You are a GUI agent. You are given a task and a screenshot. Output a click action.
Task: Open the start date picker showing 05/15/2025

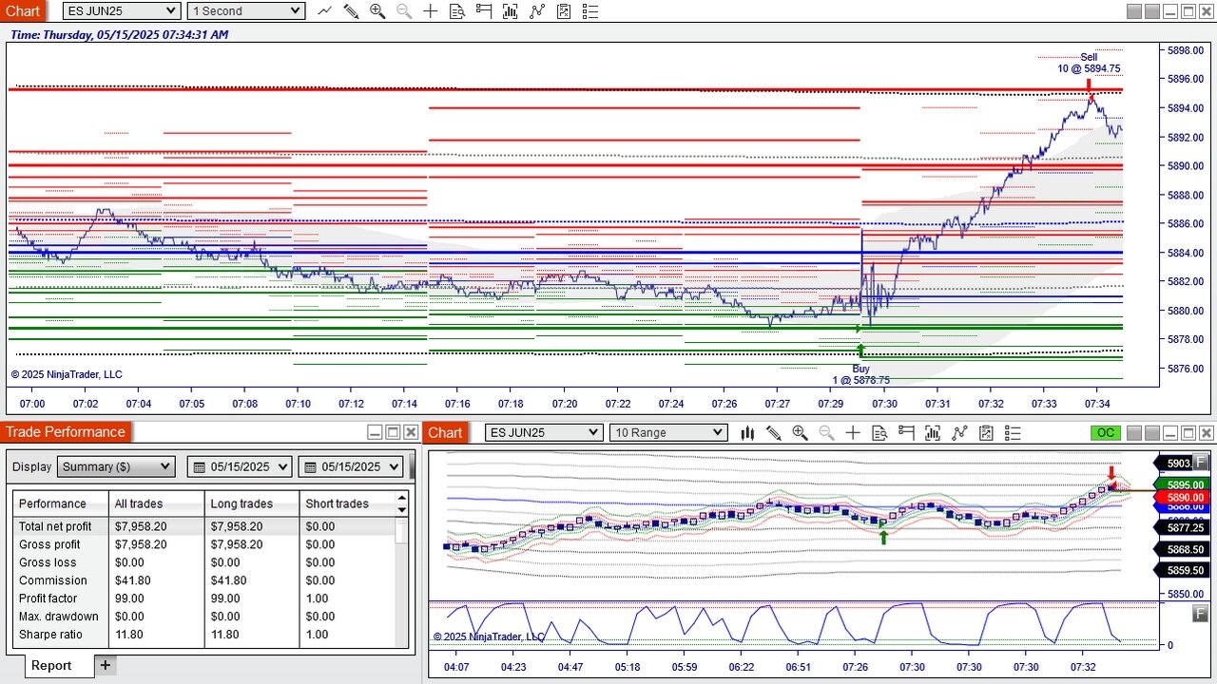[241, 466]
